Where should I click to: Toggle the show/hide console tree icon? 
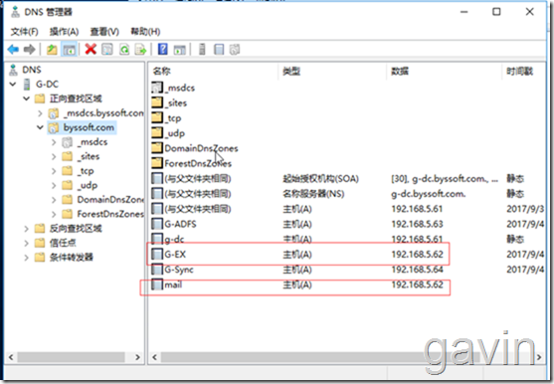pyautogui.click(x=69, y=50)
